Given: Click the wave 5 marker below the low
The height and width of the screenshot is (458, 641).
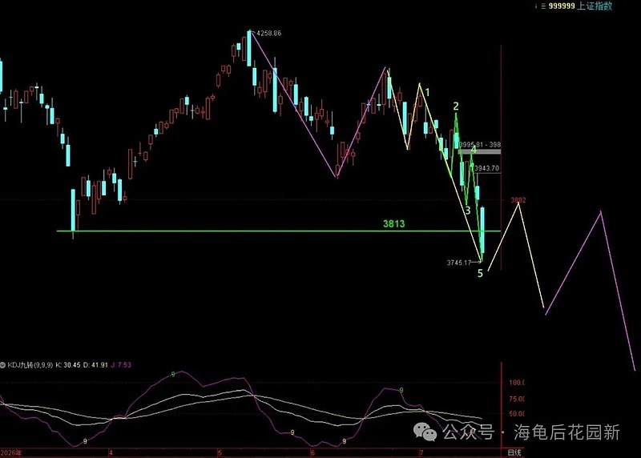Looking at the screenshot, I should pyautogui.click(x=480, y=273).
